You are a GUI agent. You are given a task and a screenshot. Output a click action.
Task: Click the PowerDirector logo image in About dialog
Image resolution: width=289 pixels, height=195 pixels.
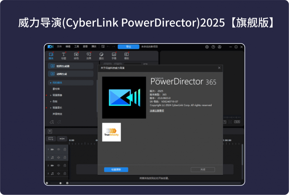(124, 97)
